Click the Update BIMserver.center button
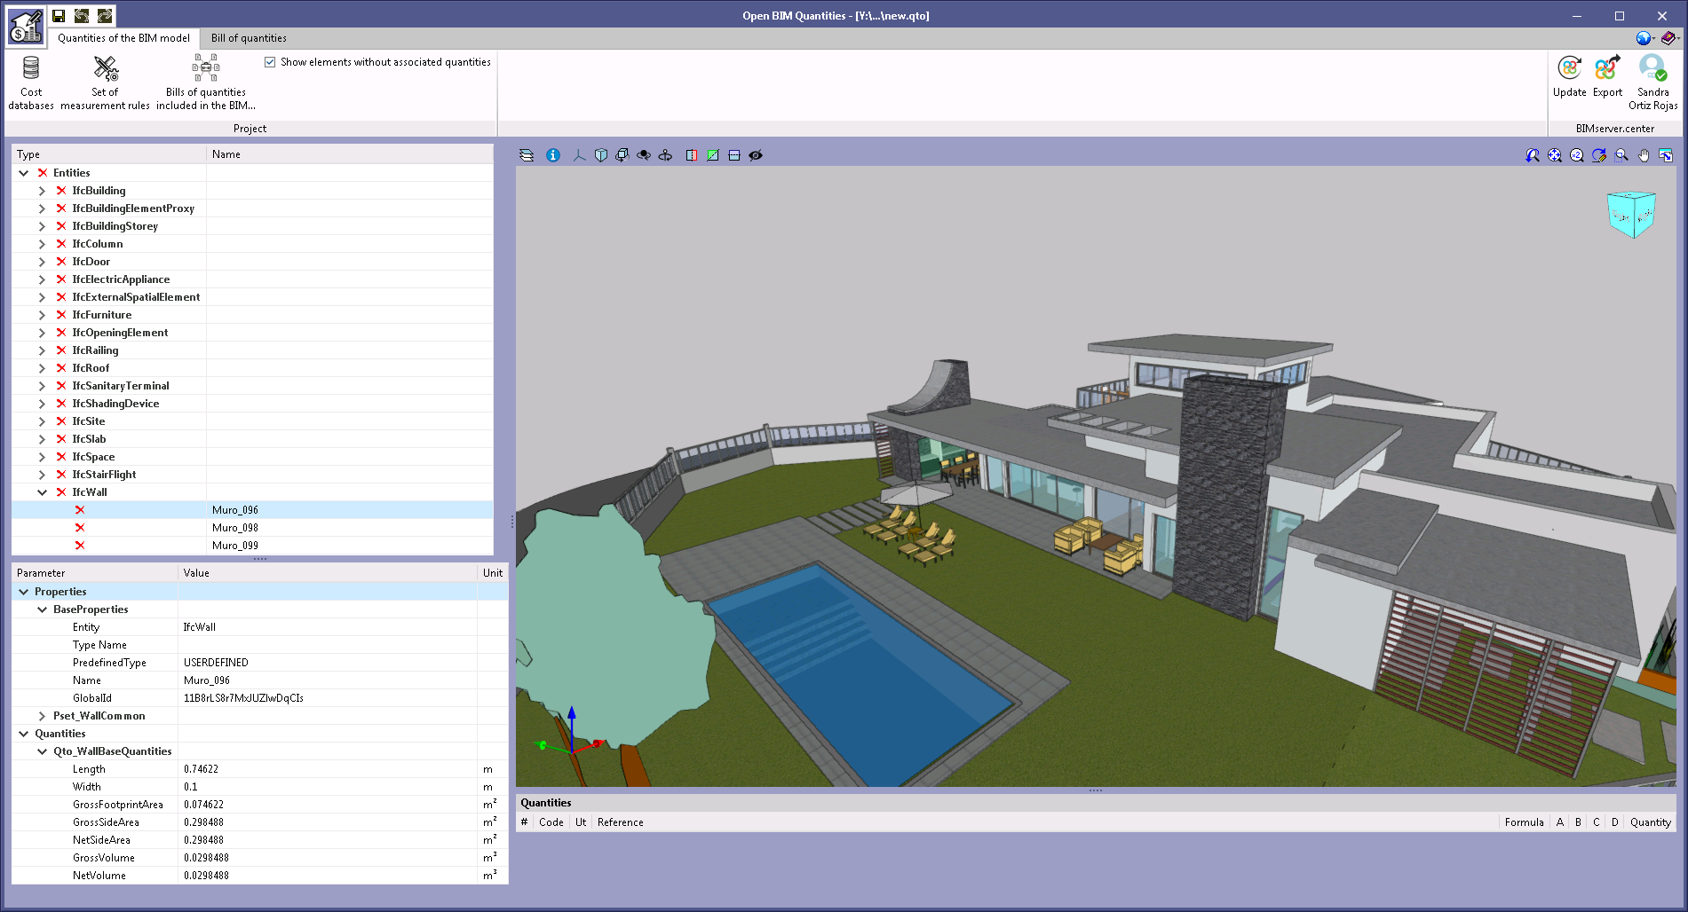The image size is (1688, 912). click(x=1570, y=76)
